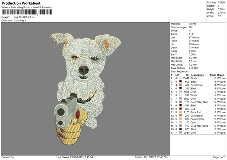Select the Stops value 17
The image size is (227, 160).
coord(190,31)
